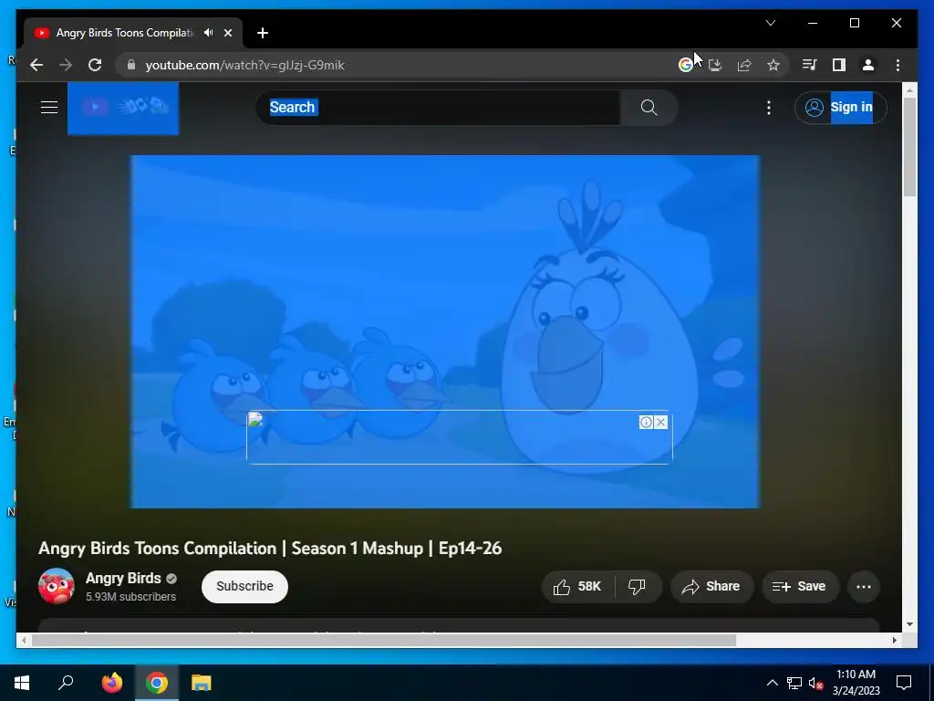Image resolution: width=934 pixels, height=701 pixels.
Task: Click the overlay ad banner
Action: (x=460, y=436)
